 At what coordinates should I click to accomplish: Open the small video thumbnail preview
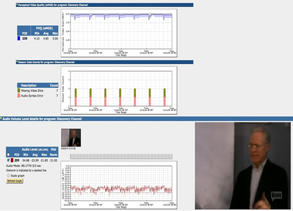pyautogui.click(x=71, y=138)
